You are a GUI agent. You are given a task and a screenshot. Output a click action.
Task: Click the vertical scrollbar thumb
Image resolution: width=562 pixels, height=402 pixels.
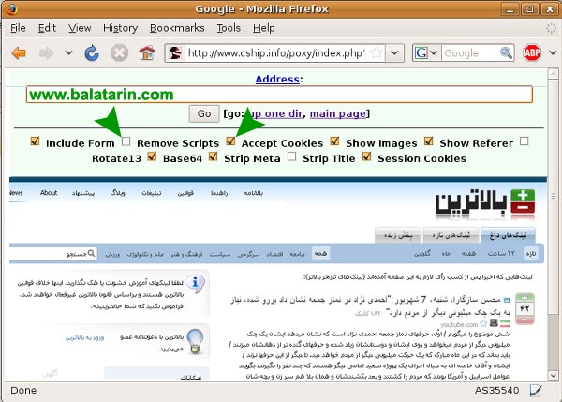point(553,196)
